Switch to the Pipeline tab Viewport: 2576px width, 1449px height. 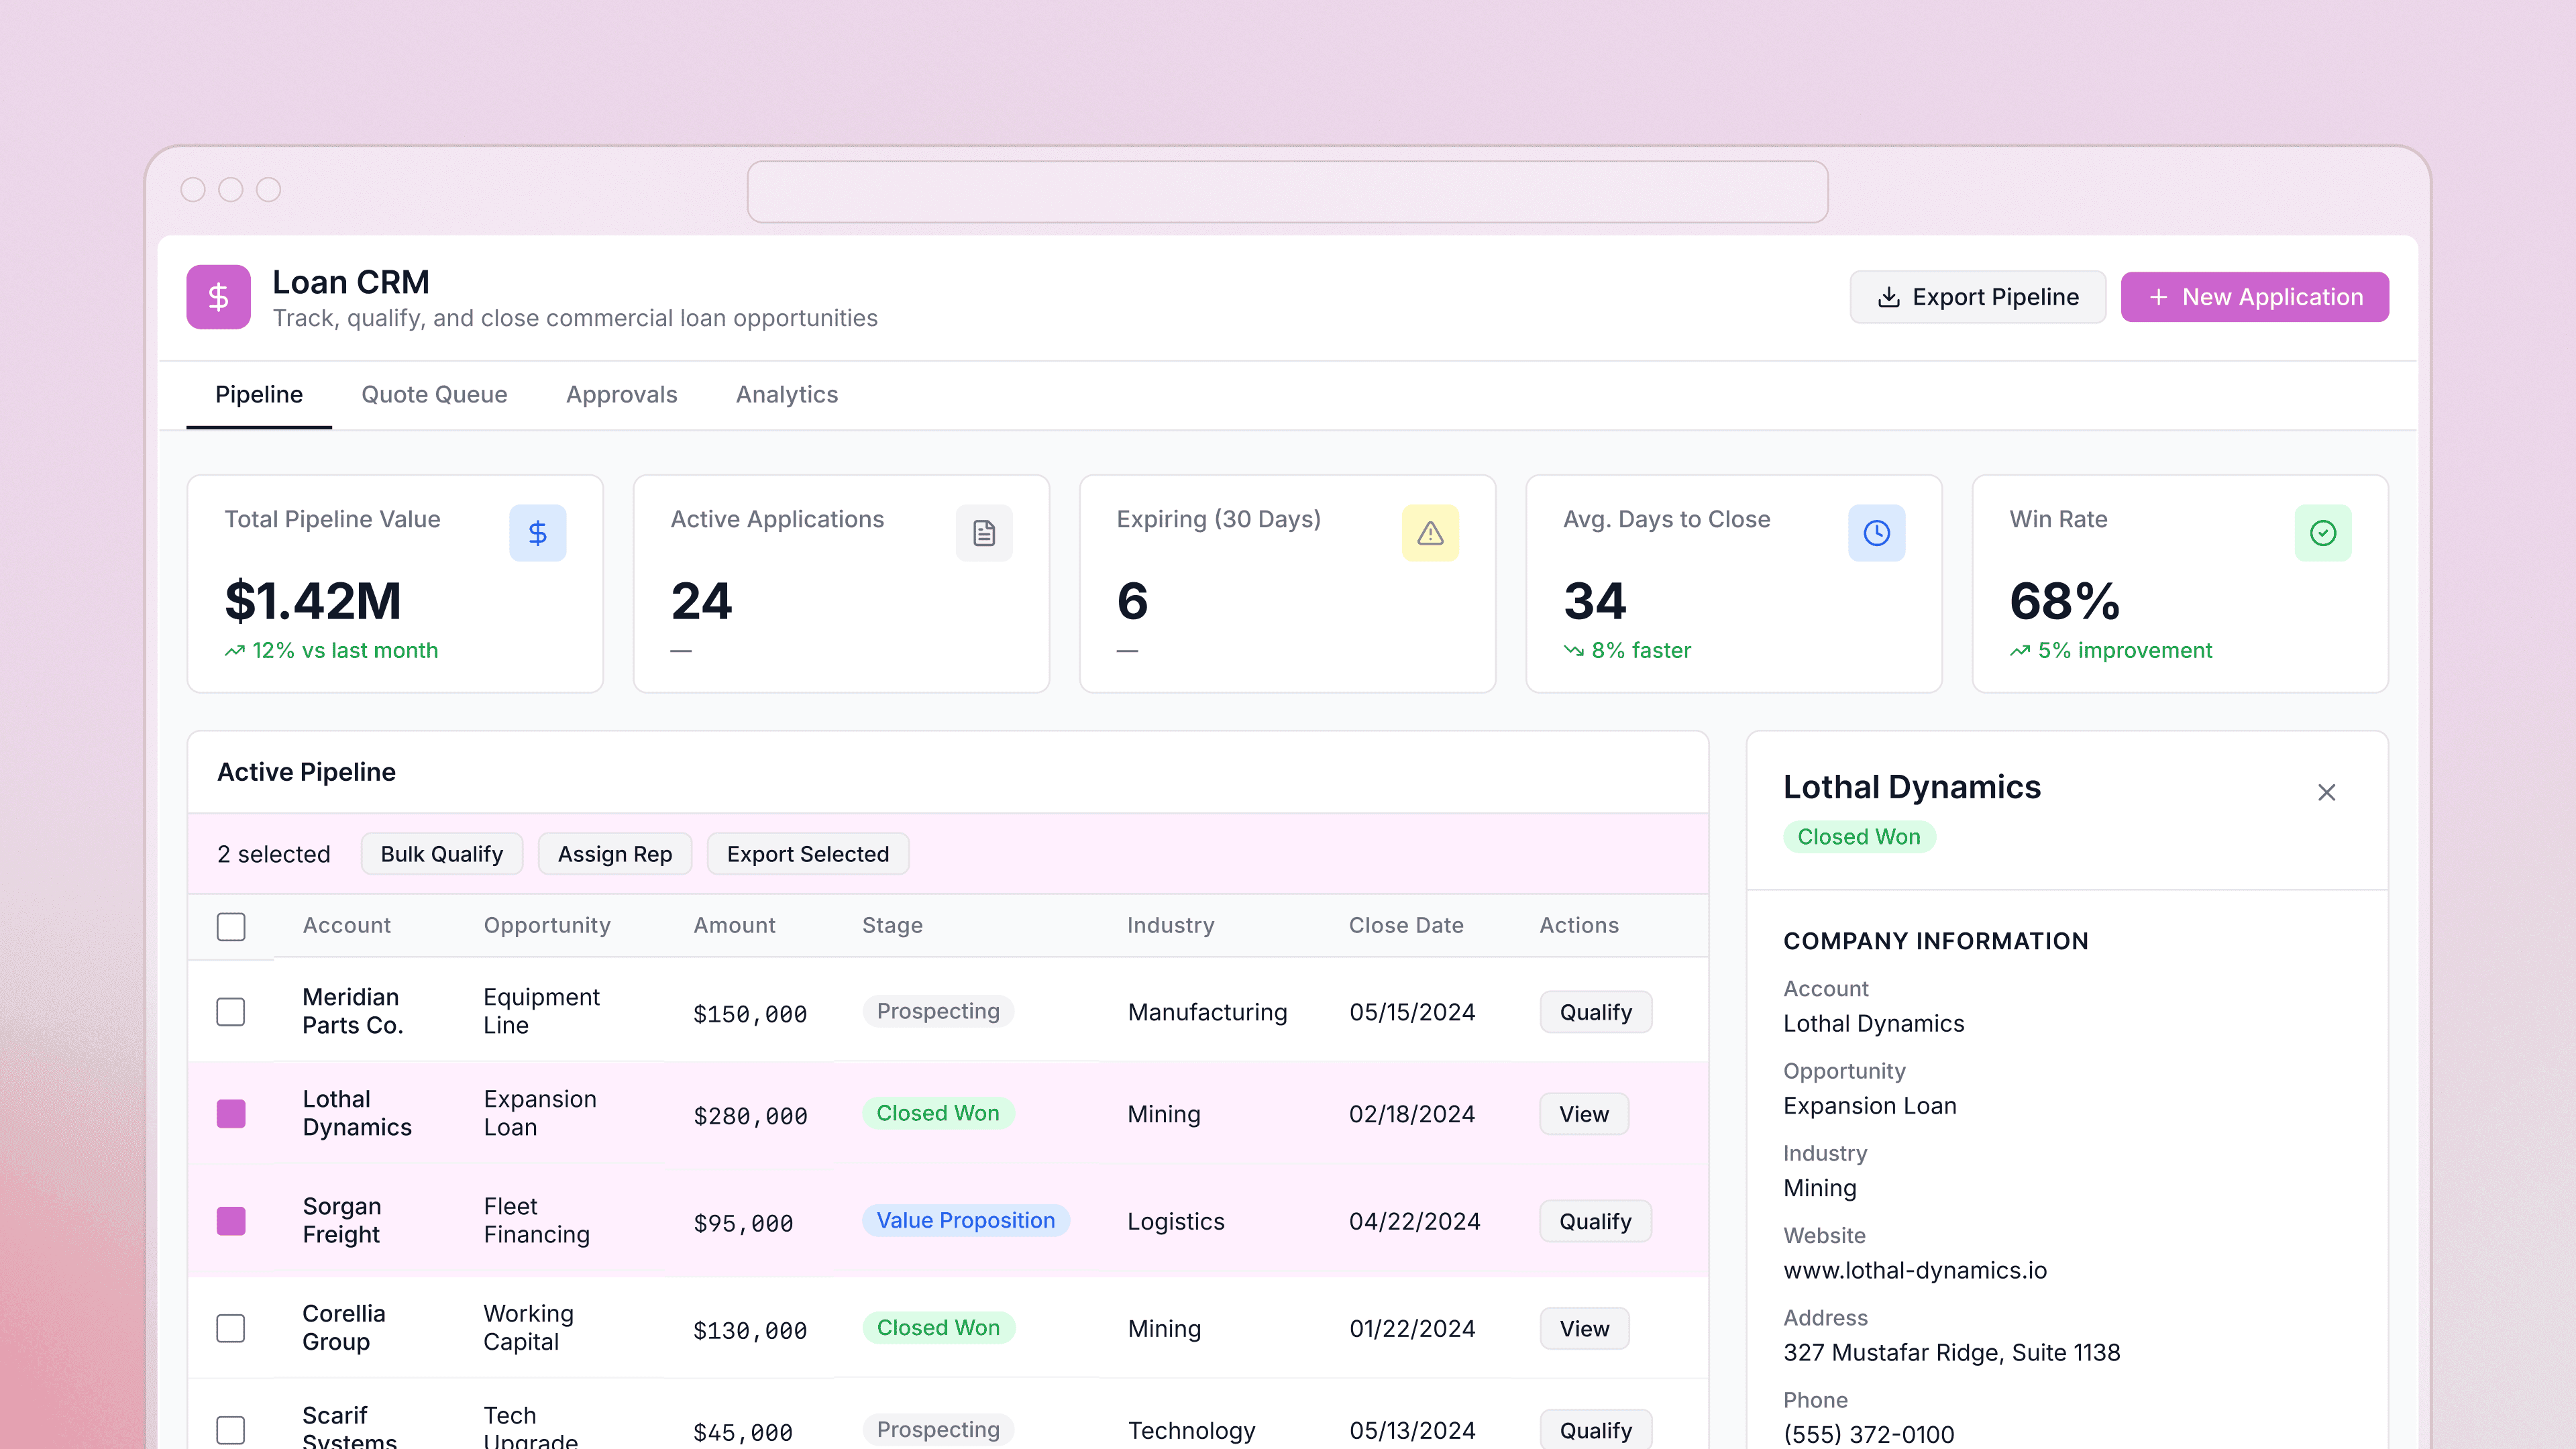click(x=259, y=395)
